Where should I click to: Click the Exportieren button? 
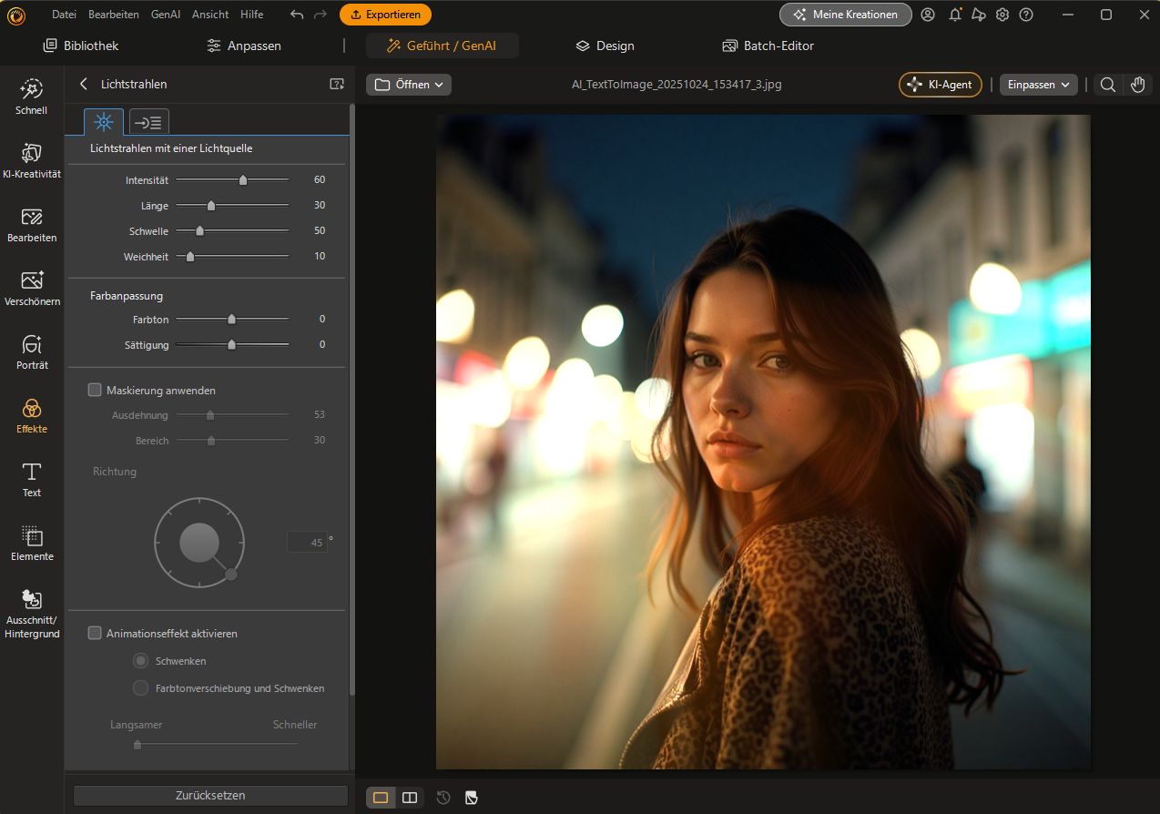[385, 15]
